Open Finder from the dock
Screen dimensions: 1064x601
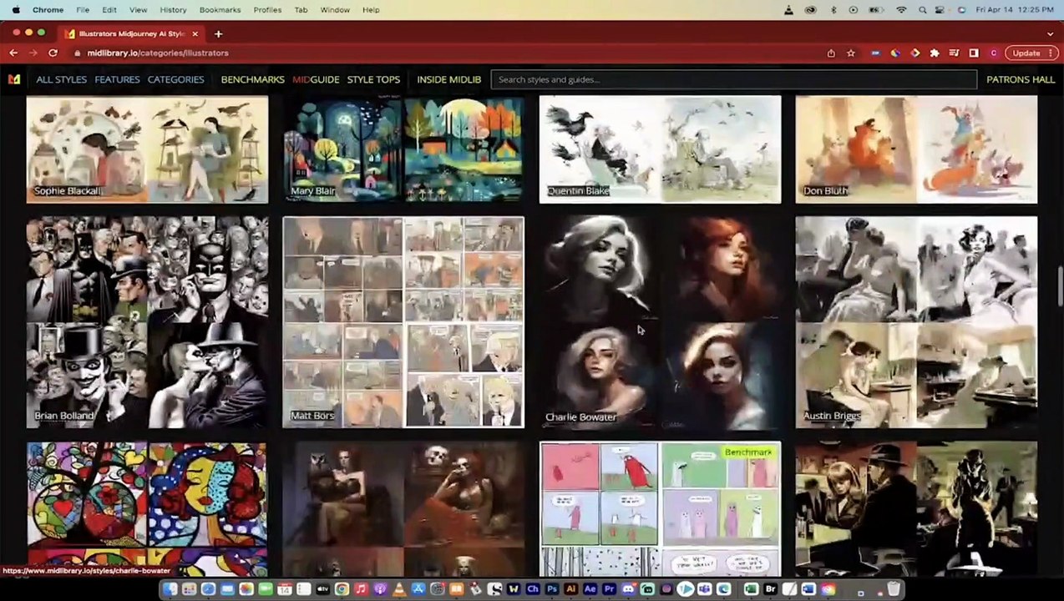coord(170,589)
